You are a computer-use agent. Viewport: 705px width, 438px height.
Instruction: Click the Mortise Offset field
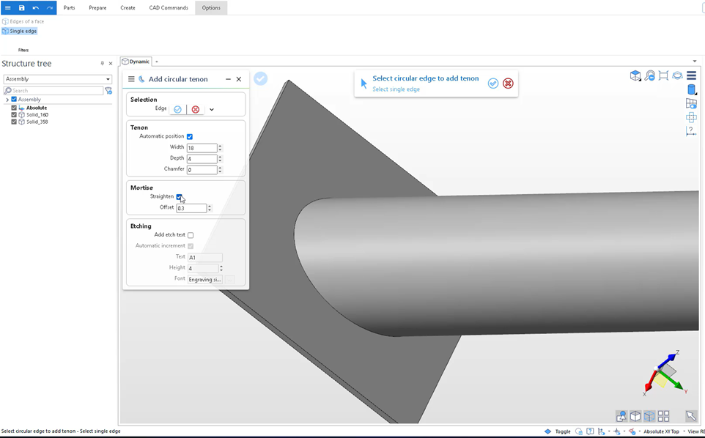point(191,208)
